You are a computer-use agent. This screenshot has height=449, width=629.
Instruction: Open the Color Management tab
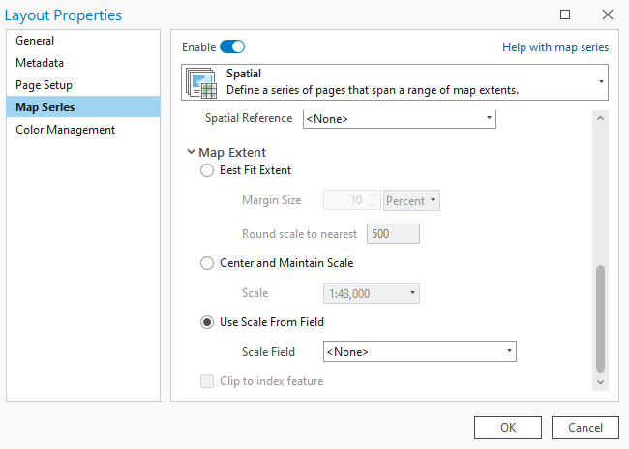point(65,130)
